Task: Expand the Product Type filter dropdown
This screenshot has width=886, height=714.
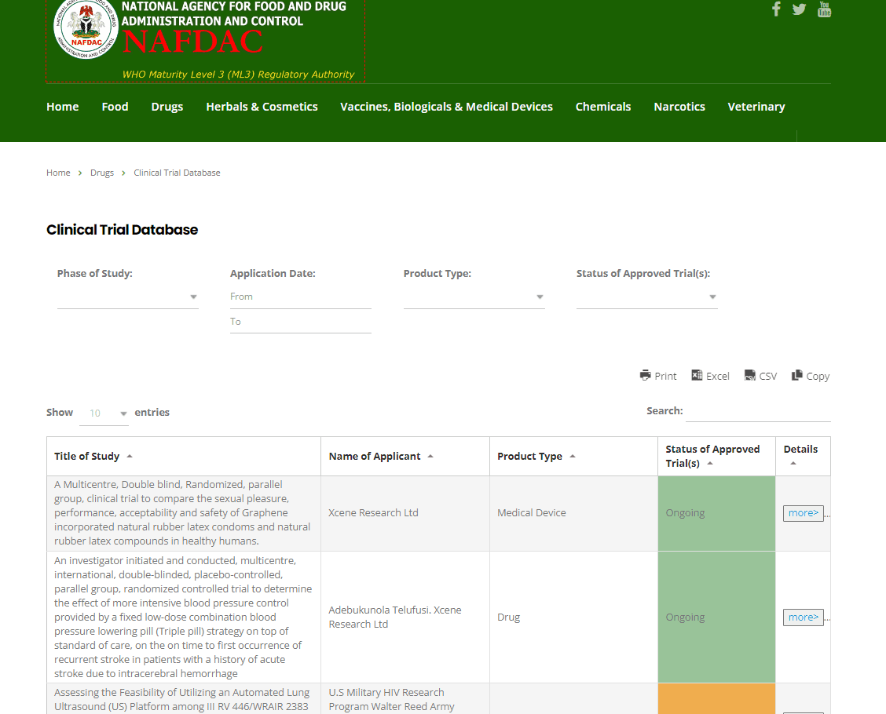Action: pyautogui.click(x=474, y=297)
